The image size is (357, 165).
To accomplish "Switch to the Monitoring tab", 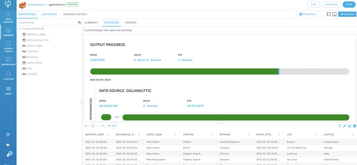I will tap(27, 14).
